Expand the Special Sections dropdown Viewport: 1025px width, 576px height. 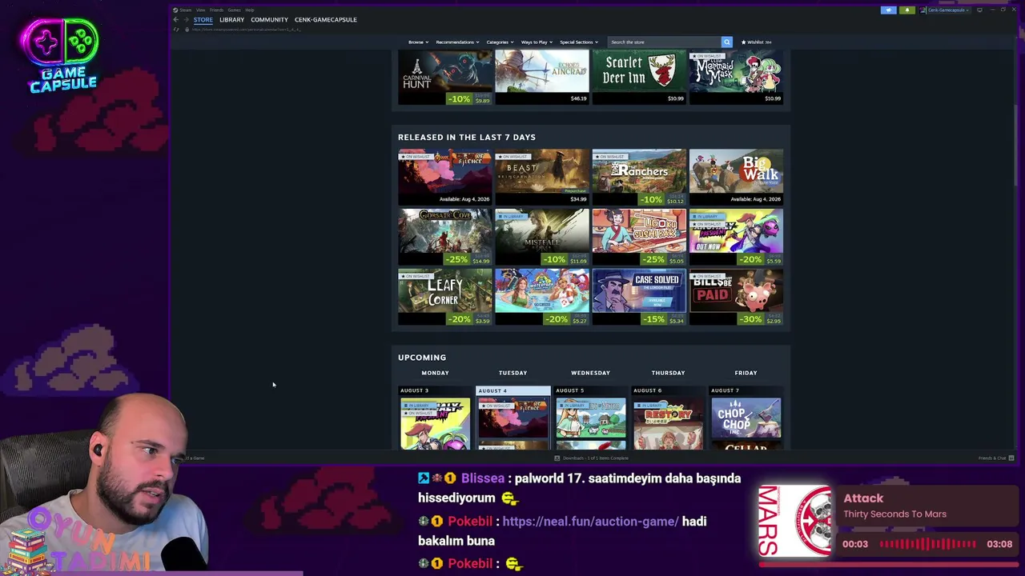[579, 42]
